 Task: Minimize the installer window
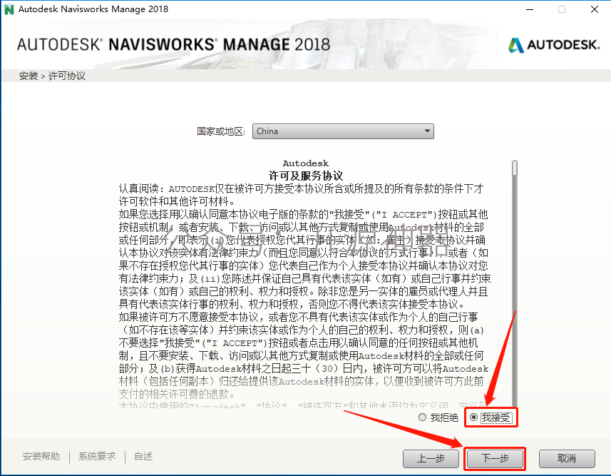530,9
